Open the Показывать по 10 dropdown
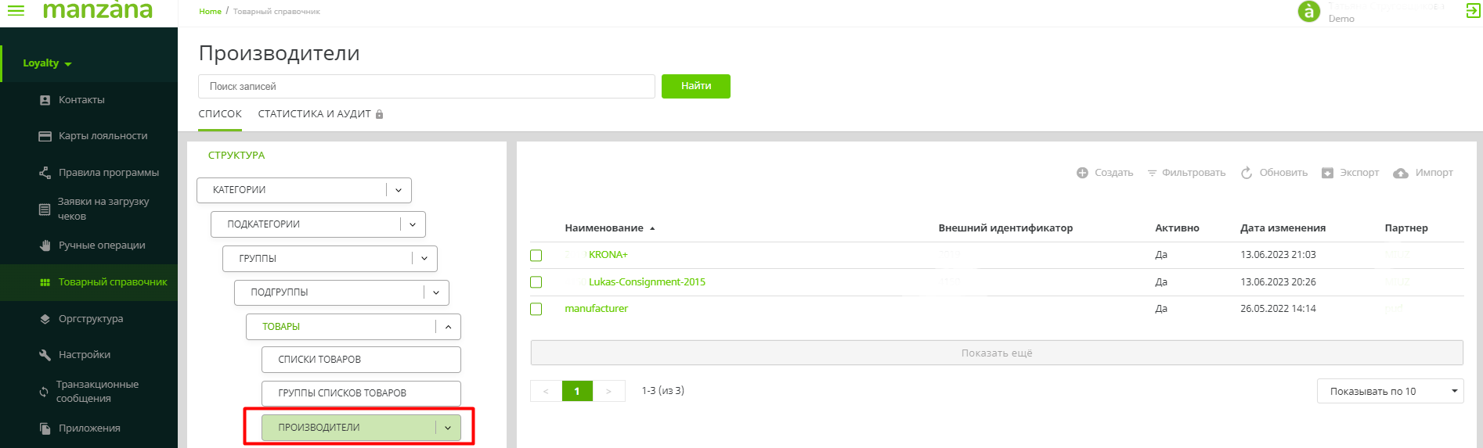 1390,391
